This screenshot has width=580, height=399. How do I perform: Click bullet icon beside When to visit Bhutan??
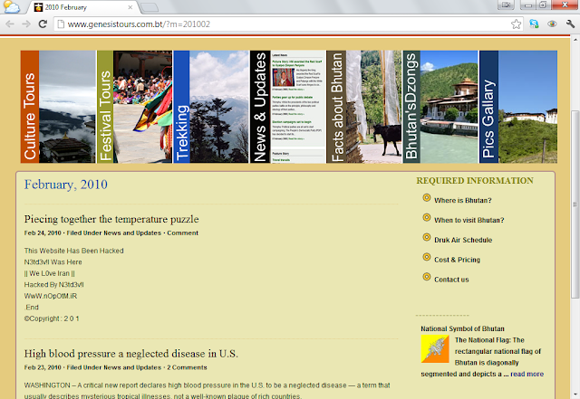(427, 217)
